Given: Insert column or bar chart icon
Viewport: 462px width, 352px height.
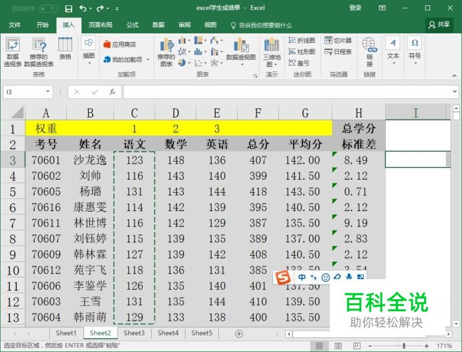Looking at the screenshot, I should coord(184,40).
